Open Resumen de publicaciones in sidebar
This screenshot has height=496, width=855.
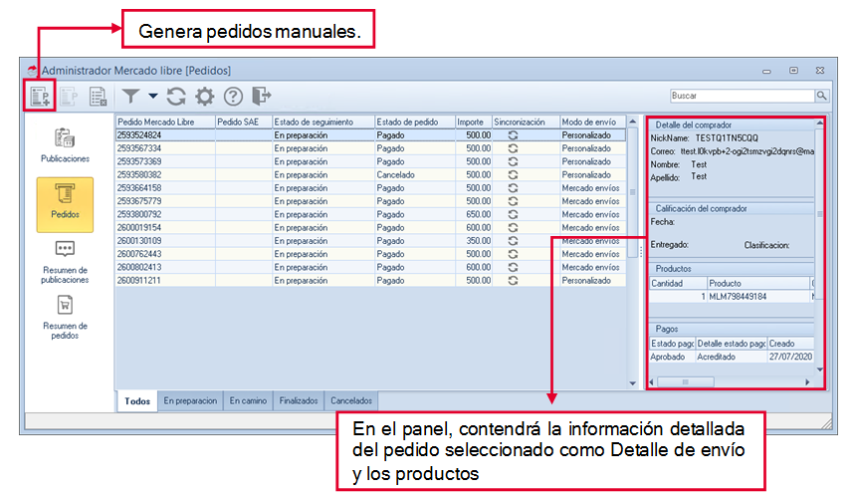[65, 263]
